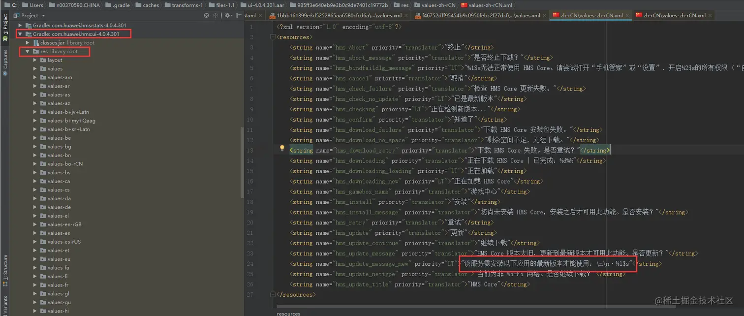Open the Project view dropdown
Image resolution: width=744 pixels, height=316 pixels.
(33, 15)
